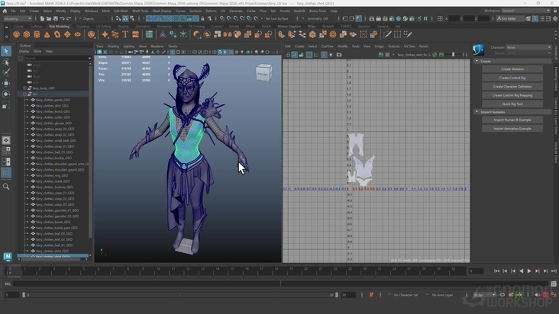Image resolution: width=559 pixels, height=314 pixels.
Task: Click the shelf settings gear icon
Action: click(x=6, y=37)
